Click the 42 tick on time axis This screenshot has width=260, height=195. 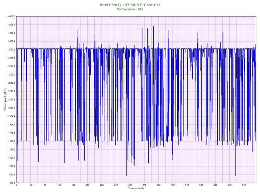click(x=31, y=185)
